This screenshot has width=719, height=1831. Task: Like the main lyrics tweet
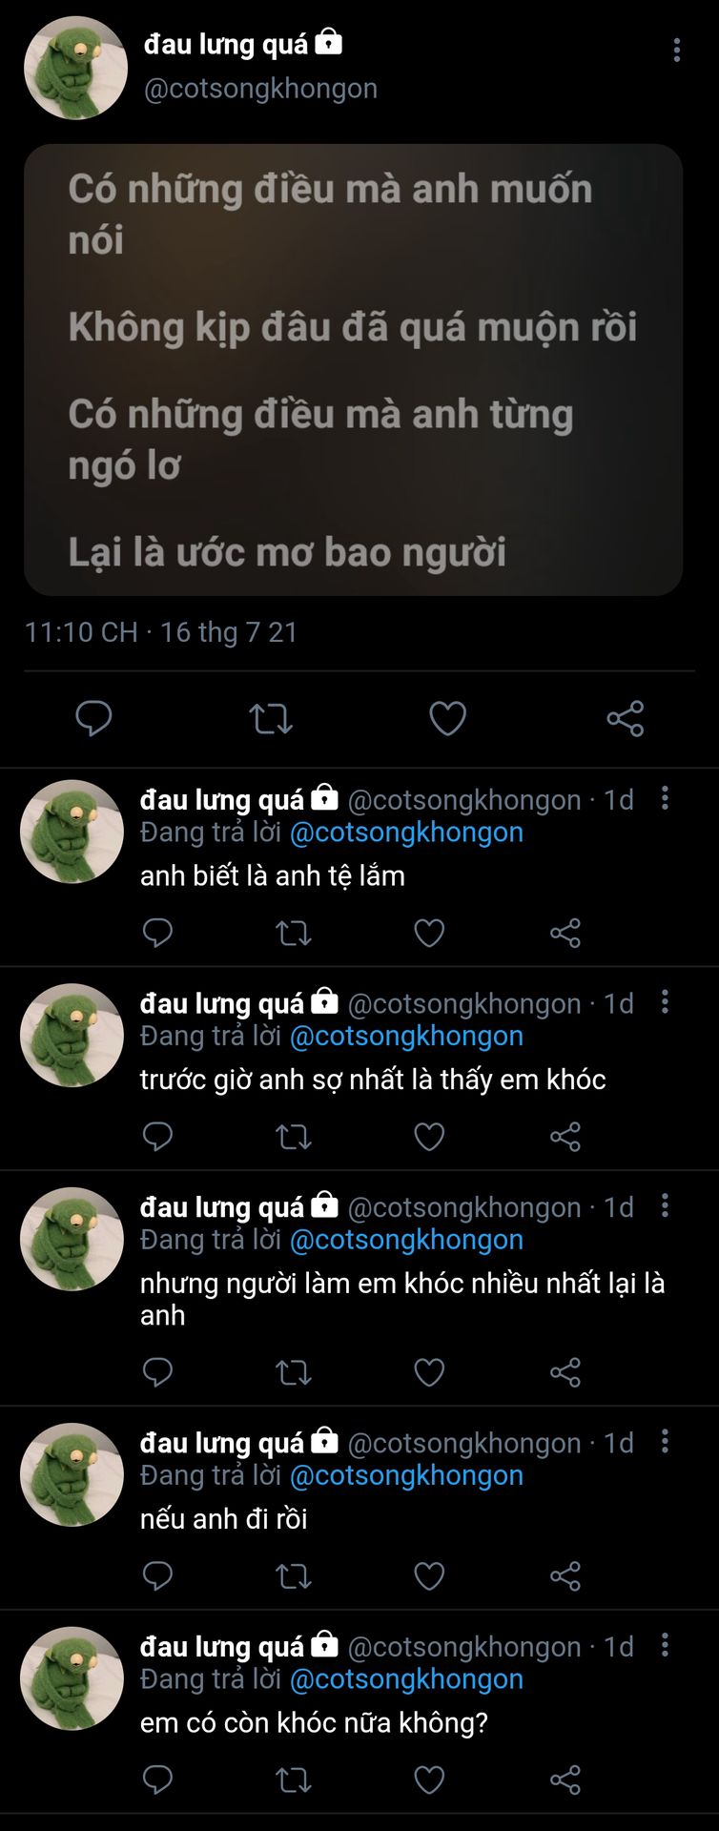pyautogui.click(x=447, y=718)
